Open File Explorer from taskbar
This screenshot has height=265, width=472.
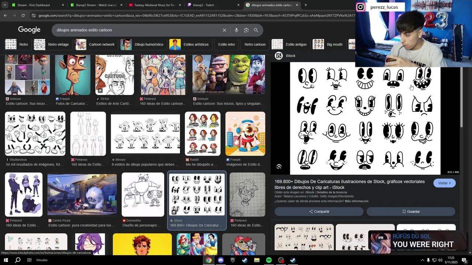[x=257, y=260]
